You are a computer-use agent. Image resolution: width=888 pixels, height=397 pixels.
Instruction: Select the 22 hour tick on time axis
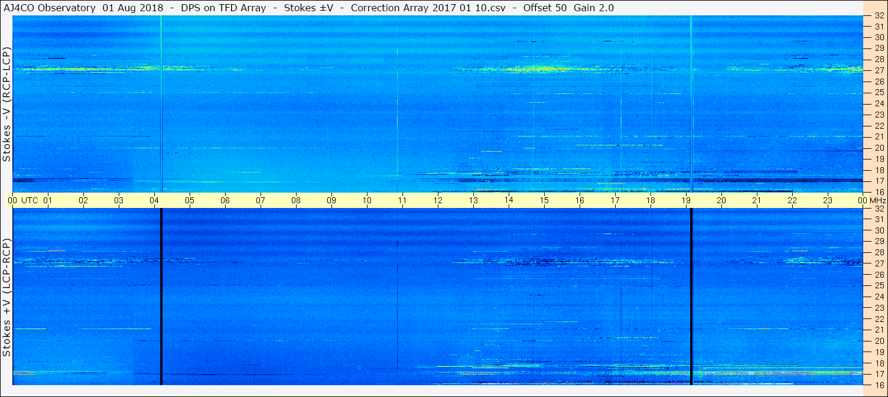(792, 201)
